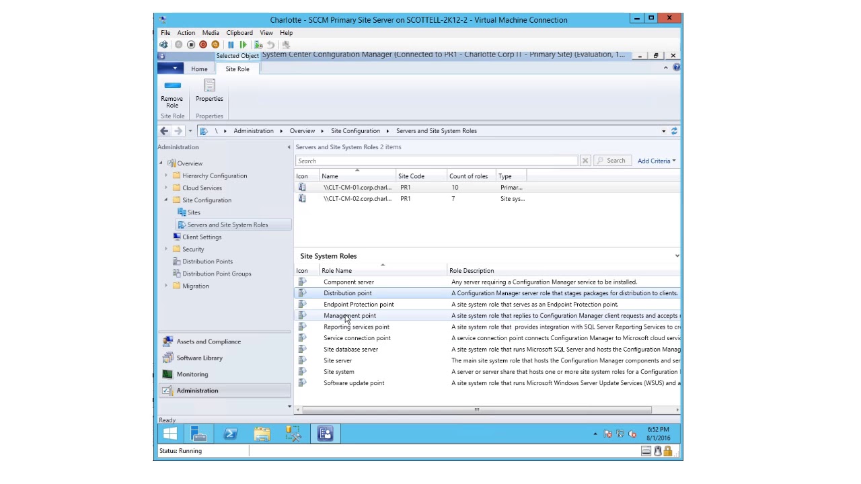
Task: Sort by the Count of roles column
Action: pyautogui.click(x=470, y=176)
